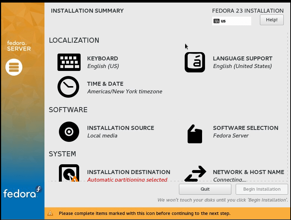Click the SYSTEM section heading

[62, 154]
